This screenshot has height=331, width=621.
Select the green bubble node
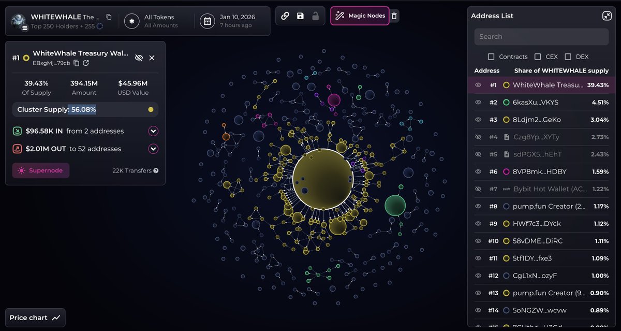coord(395,206)
